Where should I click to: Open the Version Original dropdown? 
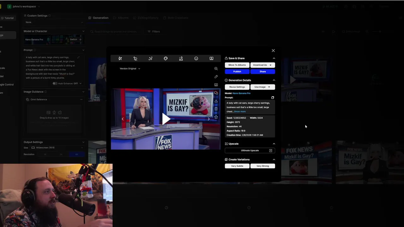click(130, 68)
